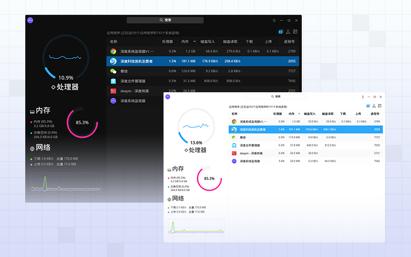This screenshot has width=411, height=257.
Task: Click the 85.3% memory ring in dark window
Action: point(82,122)
